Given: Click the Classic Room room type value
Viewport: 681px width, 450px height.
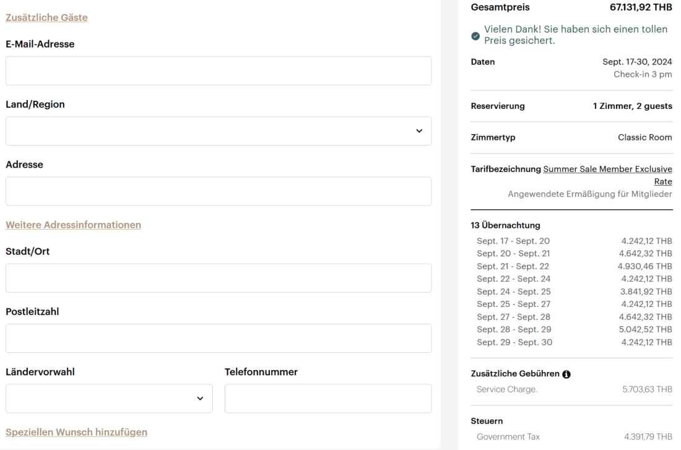Looking at the screenshot, I should 644,137.
